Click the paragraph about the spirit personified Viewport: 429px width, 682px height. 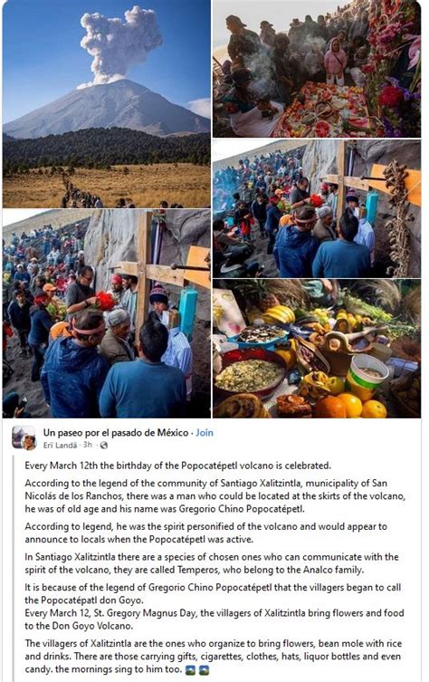205,533
